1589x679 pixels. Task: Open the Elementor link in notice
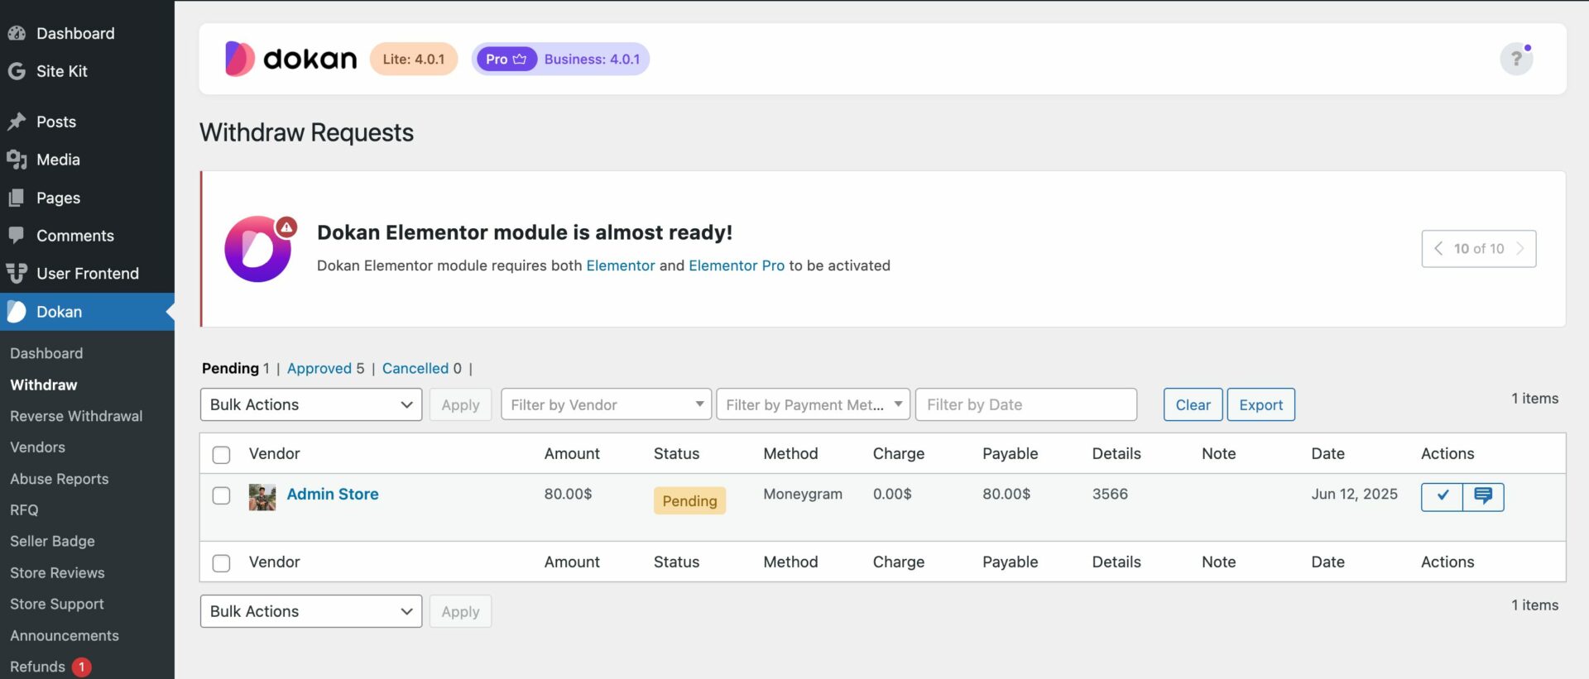[x=620, y=265]
